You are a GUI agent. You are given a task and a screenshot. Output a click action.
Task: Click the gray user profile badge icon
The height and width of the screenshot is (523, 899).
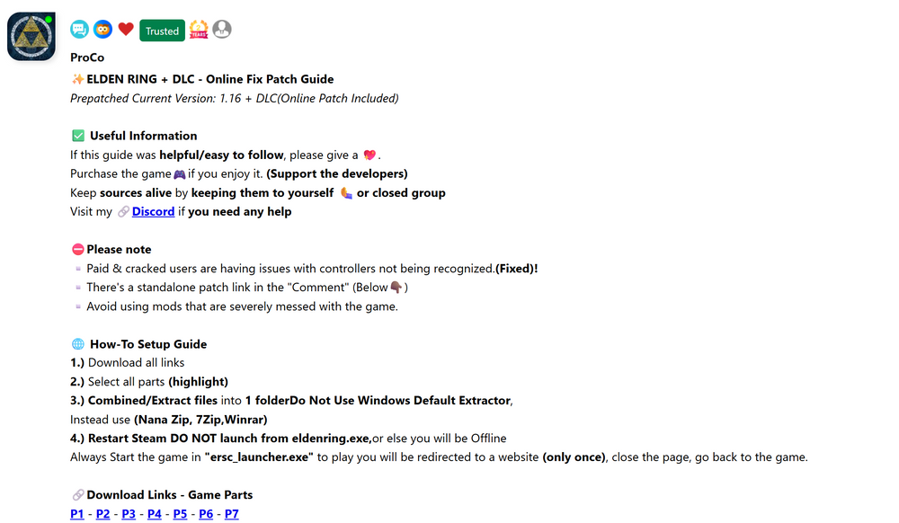[x=222, y=30]
